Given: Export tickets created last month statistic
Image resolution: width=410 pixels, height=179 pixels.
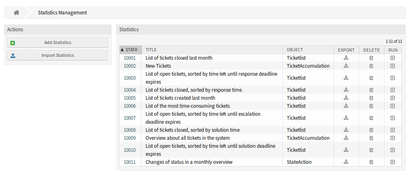Looking at the screenshot, I should [346, 98].
